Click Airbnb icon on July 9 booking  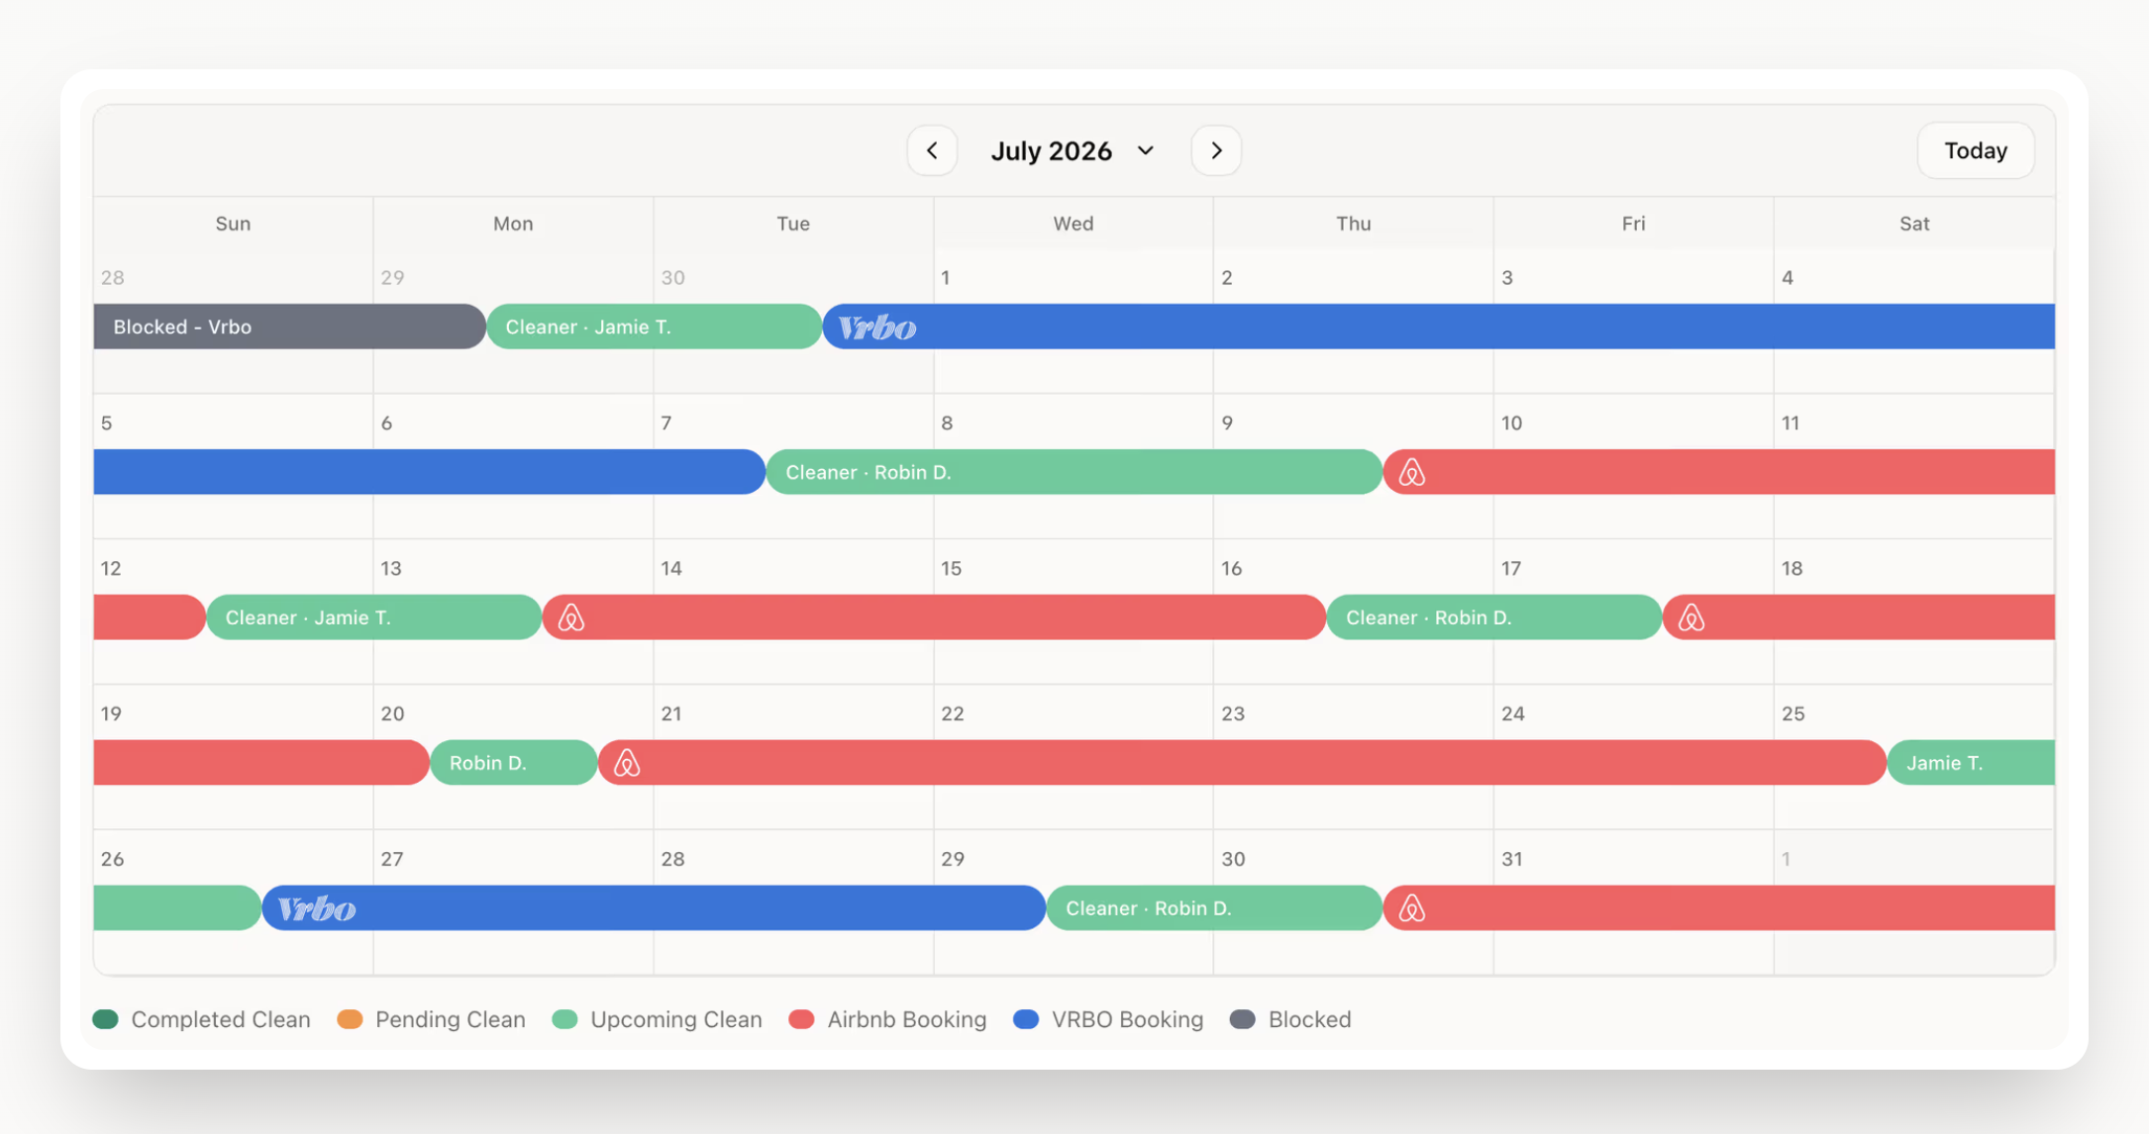(x=1411, y=473)
